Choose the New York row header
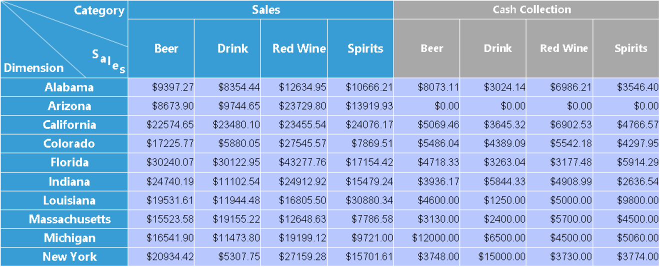 coord(69,257)
